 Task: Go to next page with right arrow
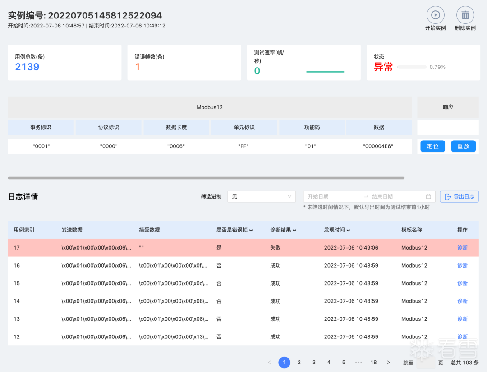pyautogui.click(x=388, y=363)
